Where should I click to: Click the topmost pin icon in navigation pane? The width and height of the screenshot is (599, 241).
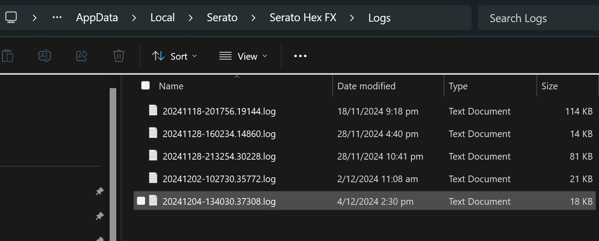pyautogui.click(x=99, y=191)
